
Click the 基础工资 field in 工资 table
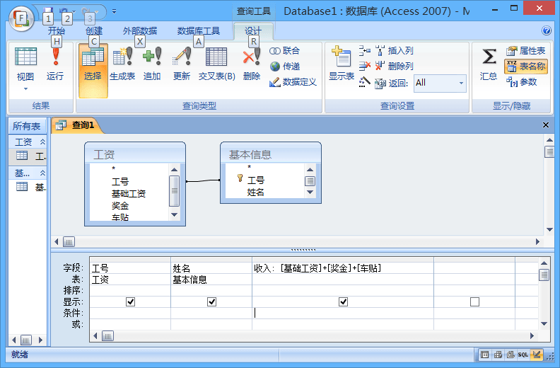tap(129, 193)
